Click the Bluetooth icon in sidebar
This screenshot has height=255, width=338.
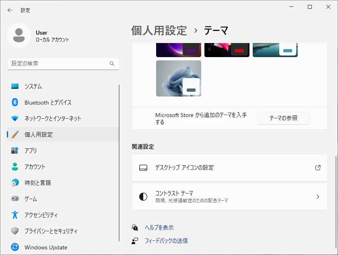click(x=15, y=102)
